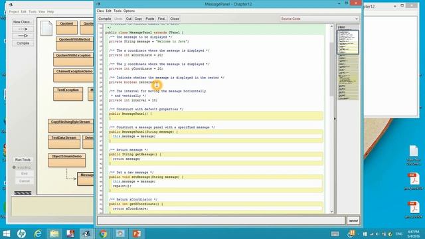Click the editor scrollbar up arrow
Screen dimensions: 425x239
click(331, 27)
